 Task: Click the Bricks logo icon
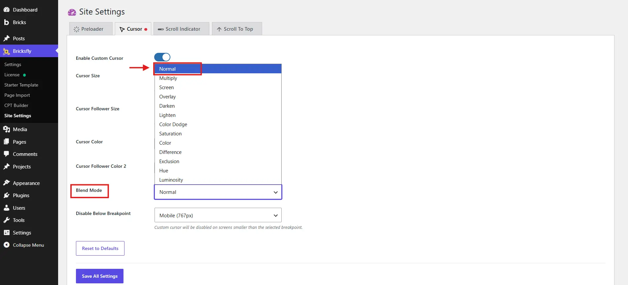click(x=6, y=22)
